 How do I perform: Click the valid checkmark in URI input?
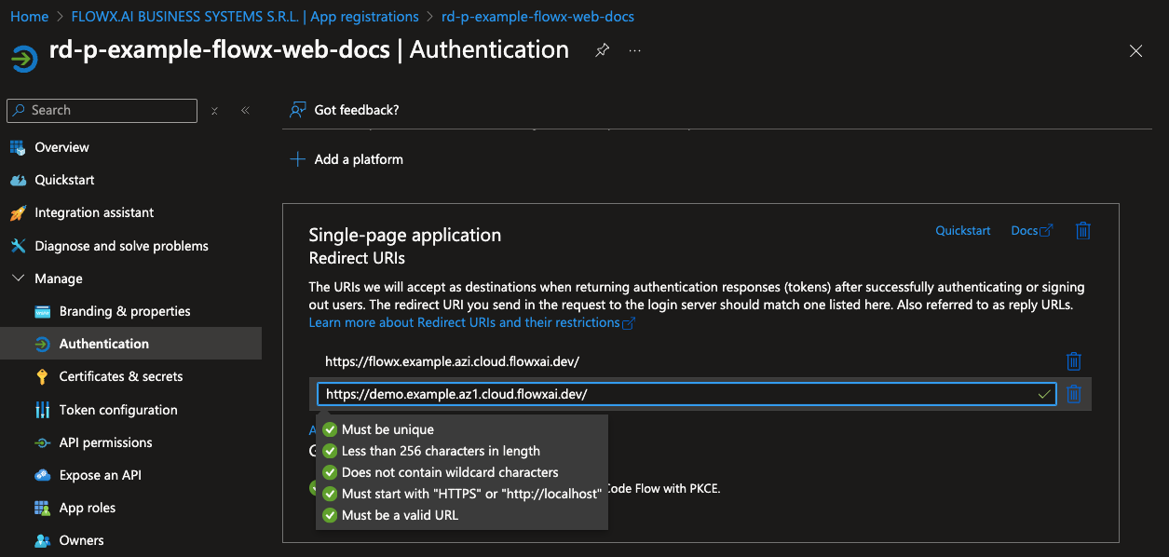1044,395
